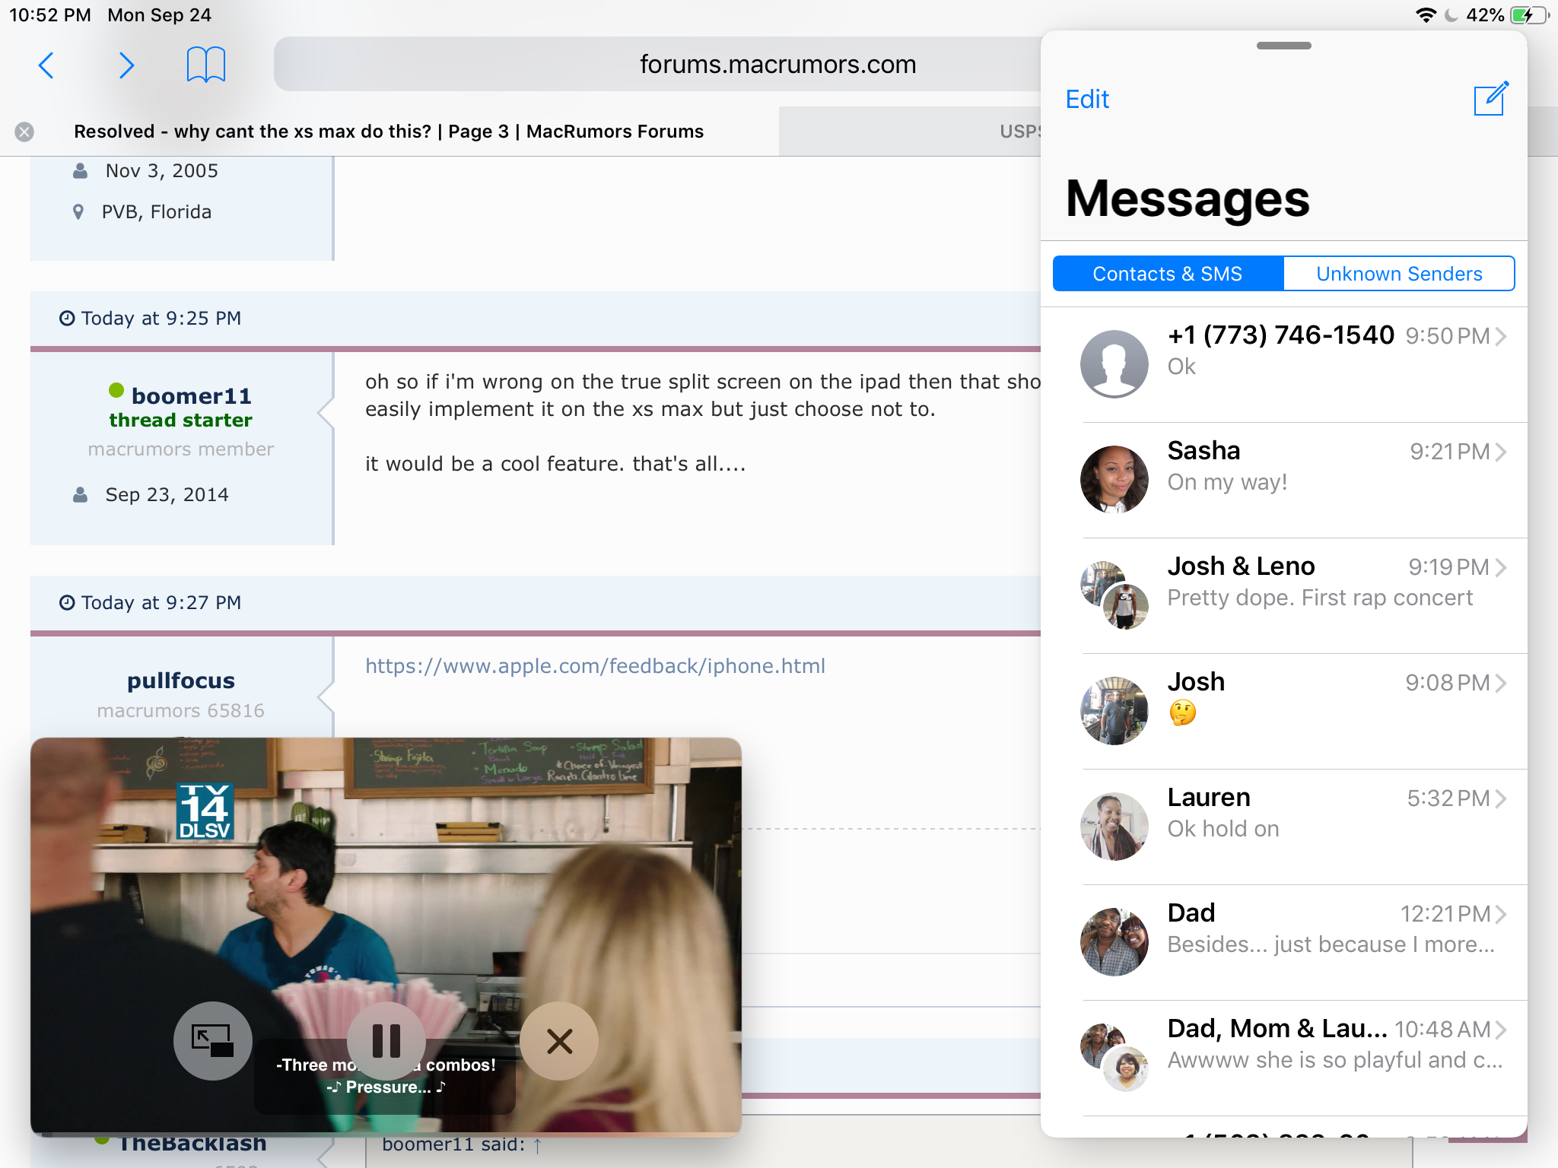Tap the 'boomer11 said:' quote arrow

537,1145
